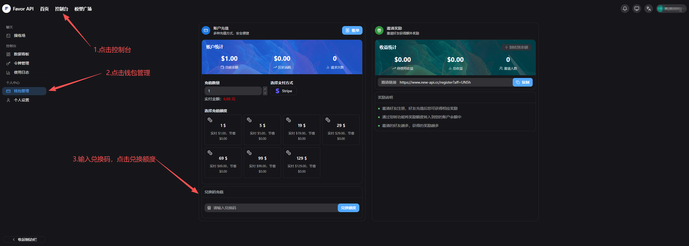689x246 pixels.
Task: Click the coins icon on 5 $ card
Action: [249, 120]
